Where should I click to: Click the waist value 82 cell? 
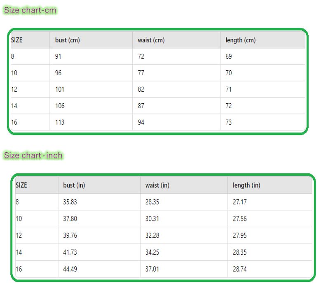[x=141, y=89]
